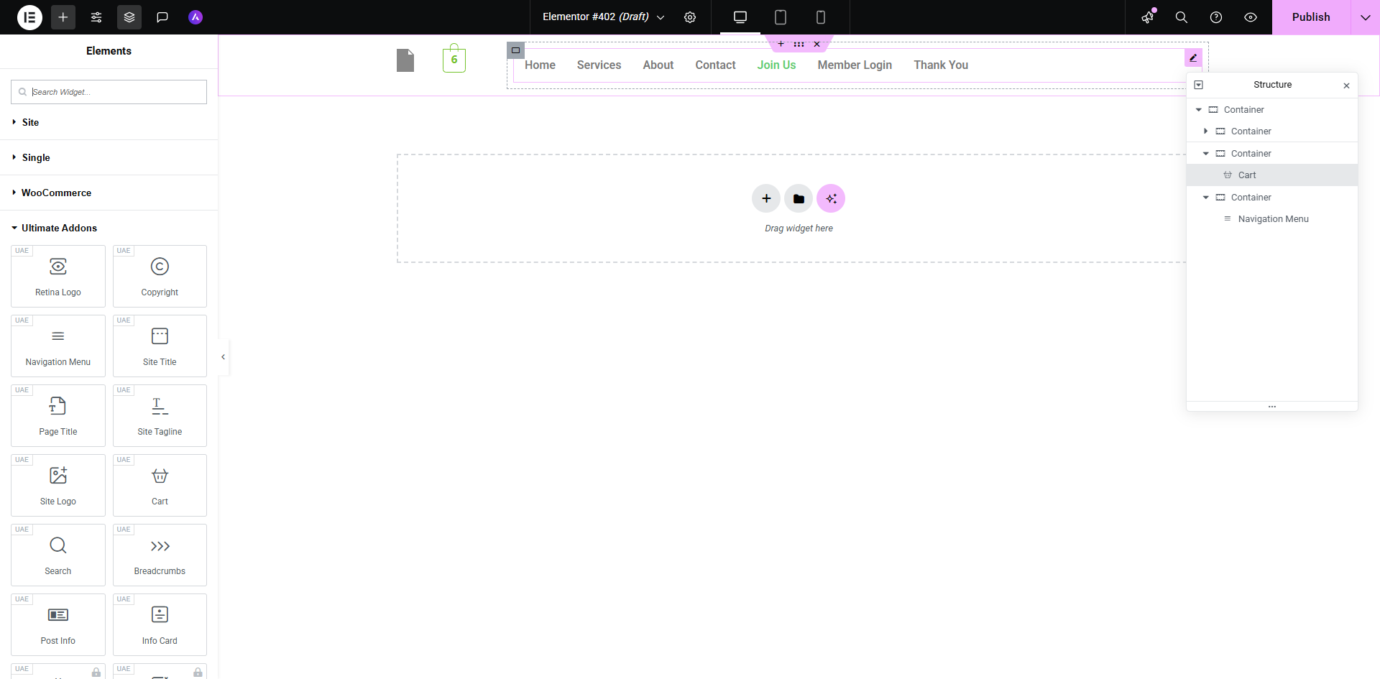Image resolution: width=1380 pixels, height=679 pixels.
Task: Open Site Settings via the sliders icon
Action: pyautogui.click(x=96, y=17)
